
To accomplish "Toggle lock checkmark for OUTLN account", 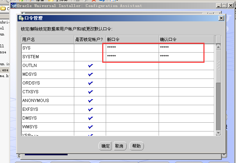I will (90, 66).
